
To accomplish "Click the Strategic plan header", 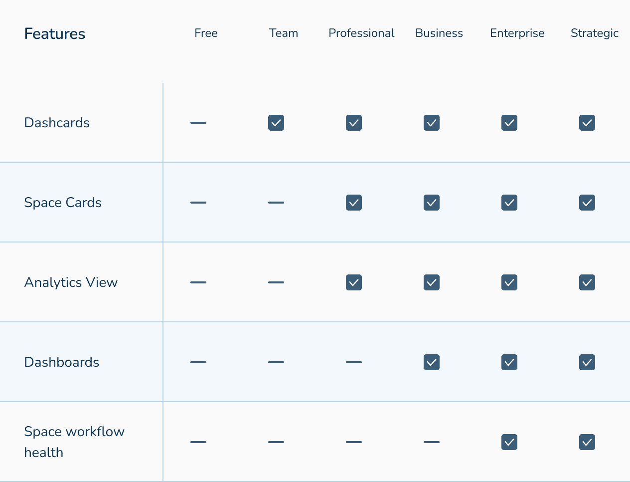I will click(x=594, y=33).
